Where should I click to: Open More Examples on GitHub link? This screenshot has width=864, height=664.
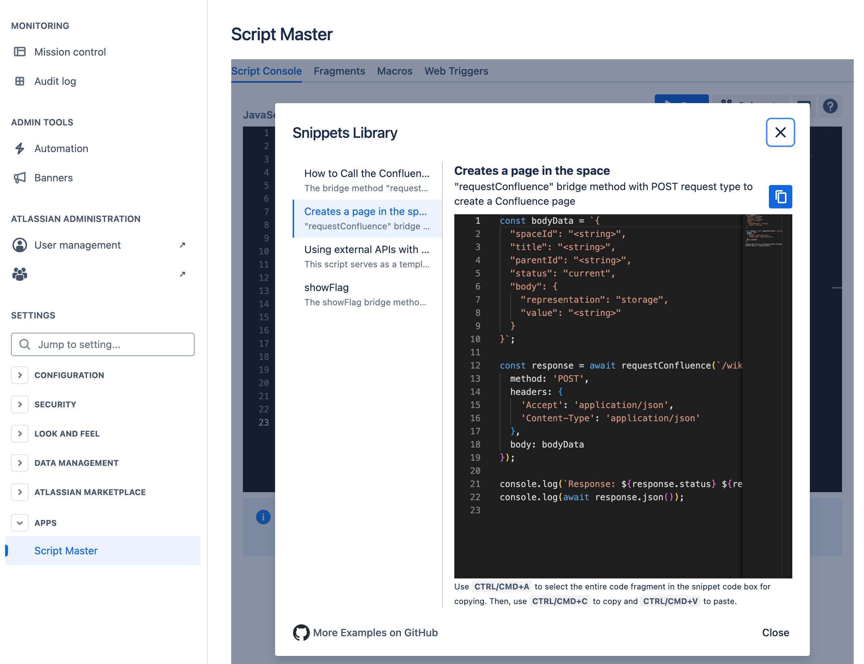375,633
